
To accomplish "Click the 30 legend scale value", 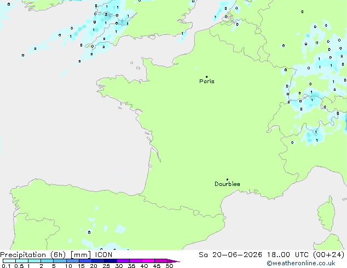I will (119, 266).
